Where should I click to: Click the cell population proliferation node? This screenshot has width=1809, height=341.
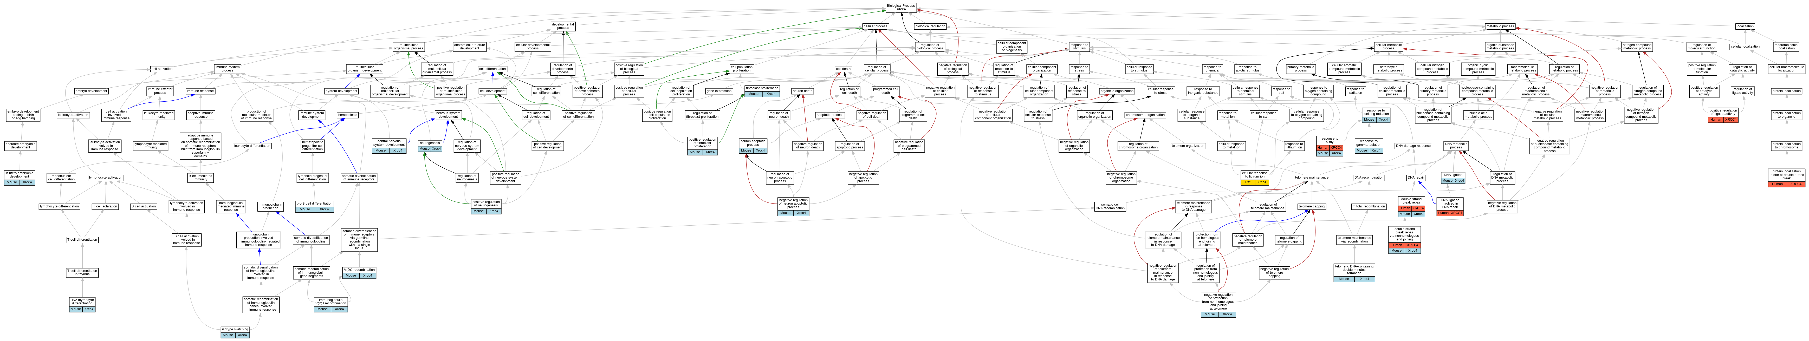coord(742,69)
